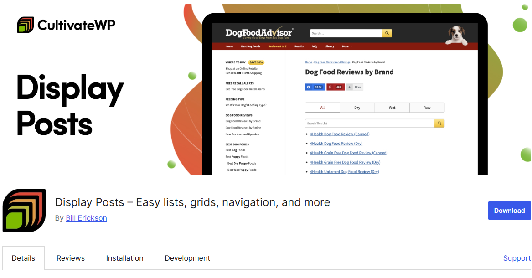Viewport: 532px width, 278px height.
Task: Click the CultivateWP logo icon in banner
Action: pos(26,25)
